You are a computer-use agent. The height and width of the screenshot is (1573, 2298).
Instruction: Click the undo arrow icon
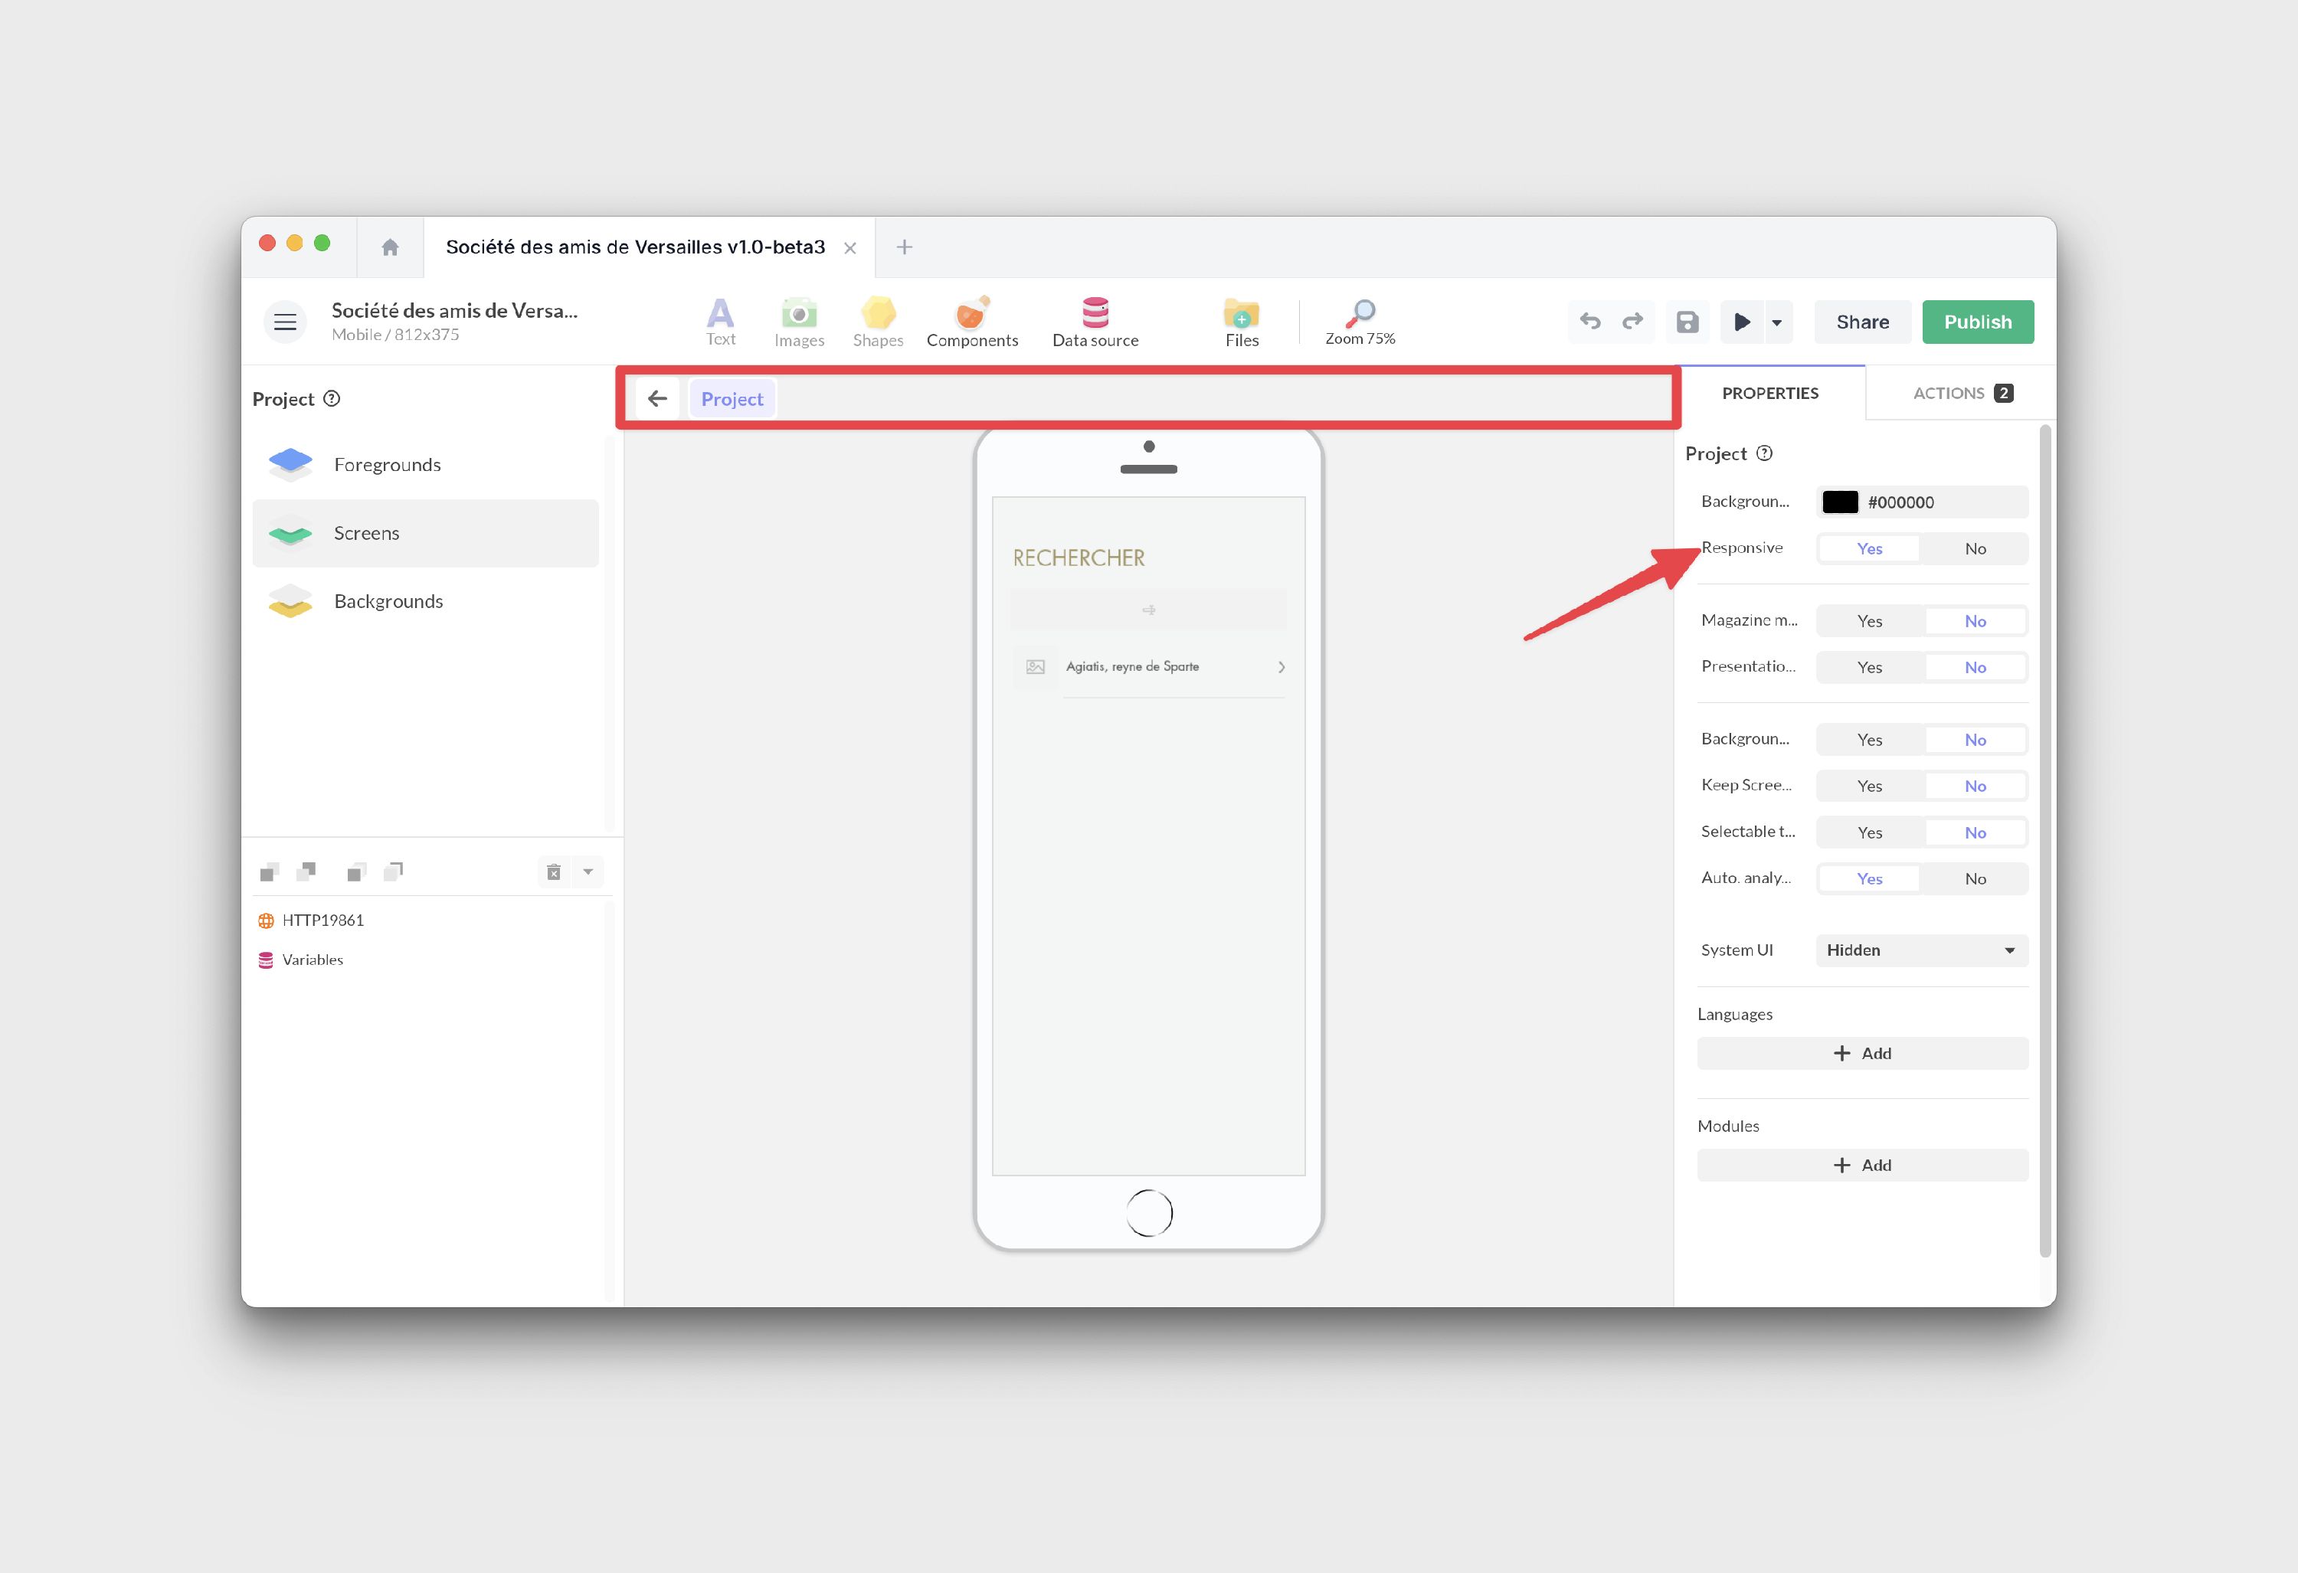(x=1590, y=322)
